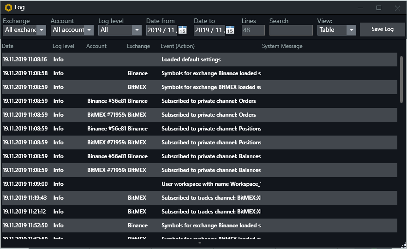Open the Date from calendar picker icon
Image resolution: width=407 pixels, height=249 pixels.
182,30
